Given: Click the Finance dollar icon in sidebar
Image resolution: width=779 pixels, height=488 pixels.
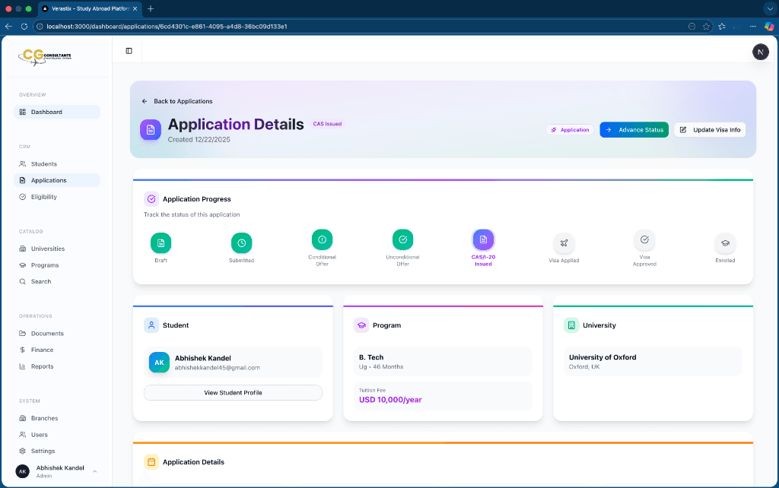Looking at the screenshot, I should pyautogui.click(x=24, y=350).
